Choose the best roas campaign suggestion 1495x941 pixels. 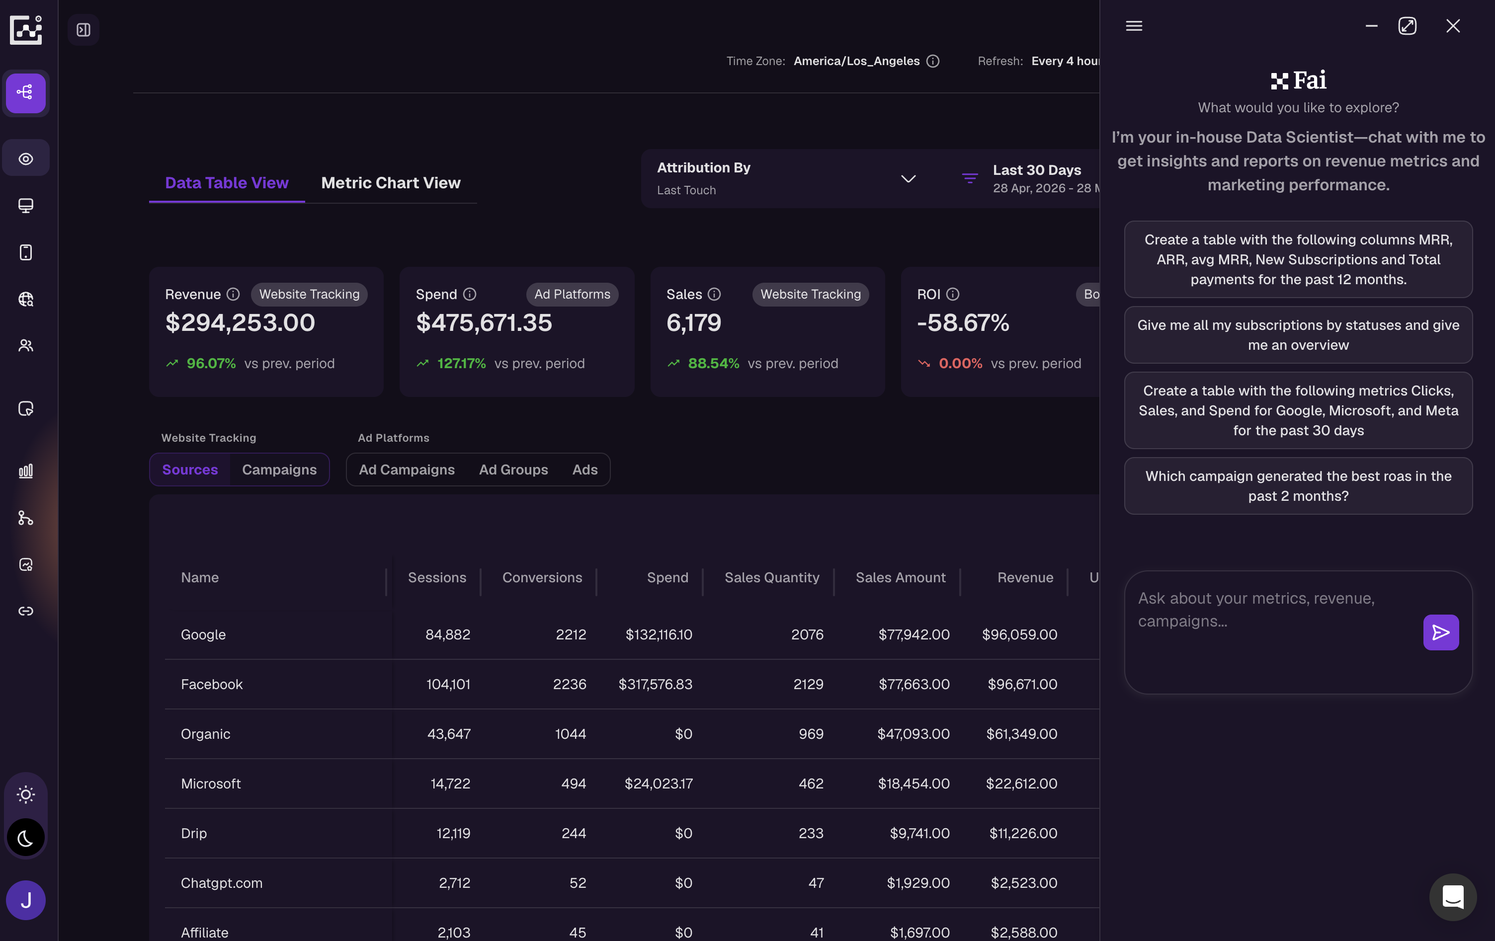pyautogui.click(x=1298, y=486)
